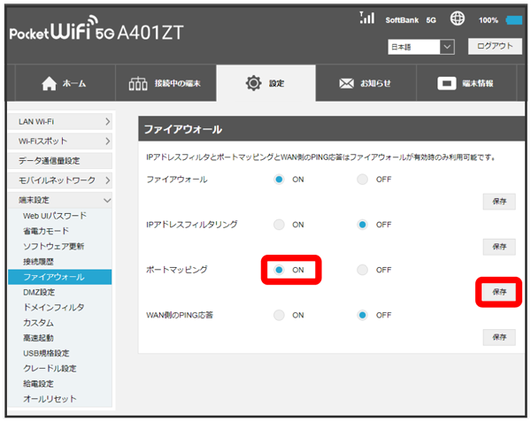Screen dimensions: 531x421
Task: Click the device information icon
Action: click(448, 83)
